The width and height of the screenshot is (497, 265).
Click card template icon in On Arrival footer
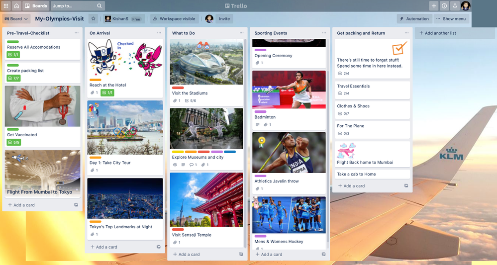coord(159,247)
